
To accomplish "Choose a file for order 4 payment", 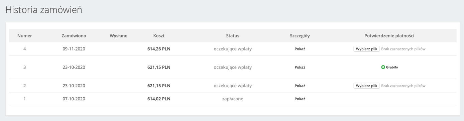I will pos(366,49).
